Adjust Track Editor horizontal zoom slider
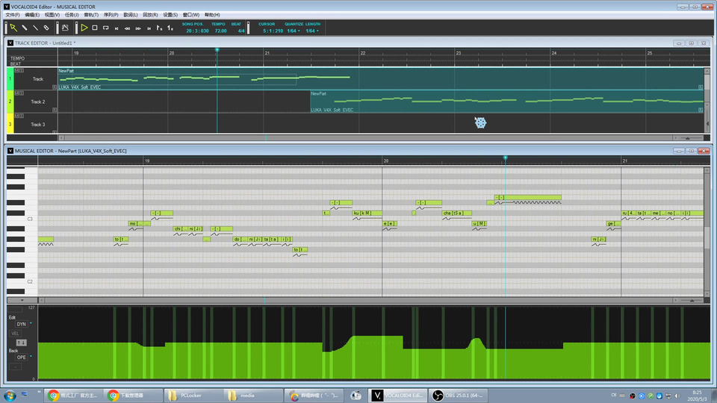Image resolution: width=717 pixels, height=403 pixels. click(x=687, y=137)
